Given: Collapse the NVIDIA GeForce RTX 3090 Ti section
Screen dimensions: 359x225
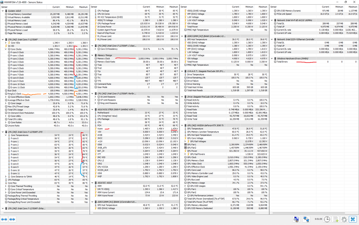Looking at the screenshot, I should (x=182, y=125).
